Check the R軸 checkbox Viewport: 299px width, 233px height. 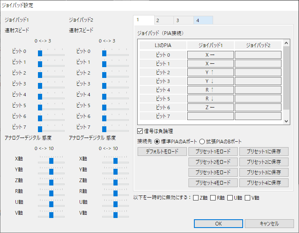(x=213, y=198)
